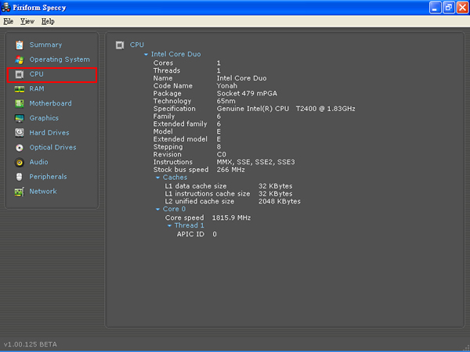Click the L2 unified cache size 2048 KBytes
The width and height of the screenshot is (470, 352).
click(280, 202)
